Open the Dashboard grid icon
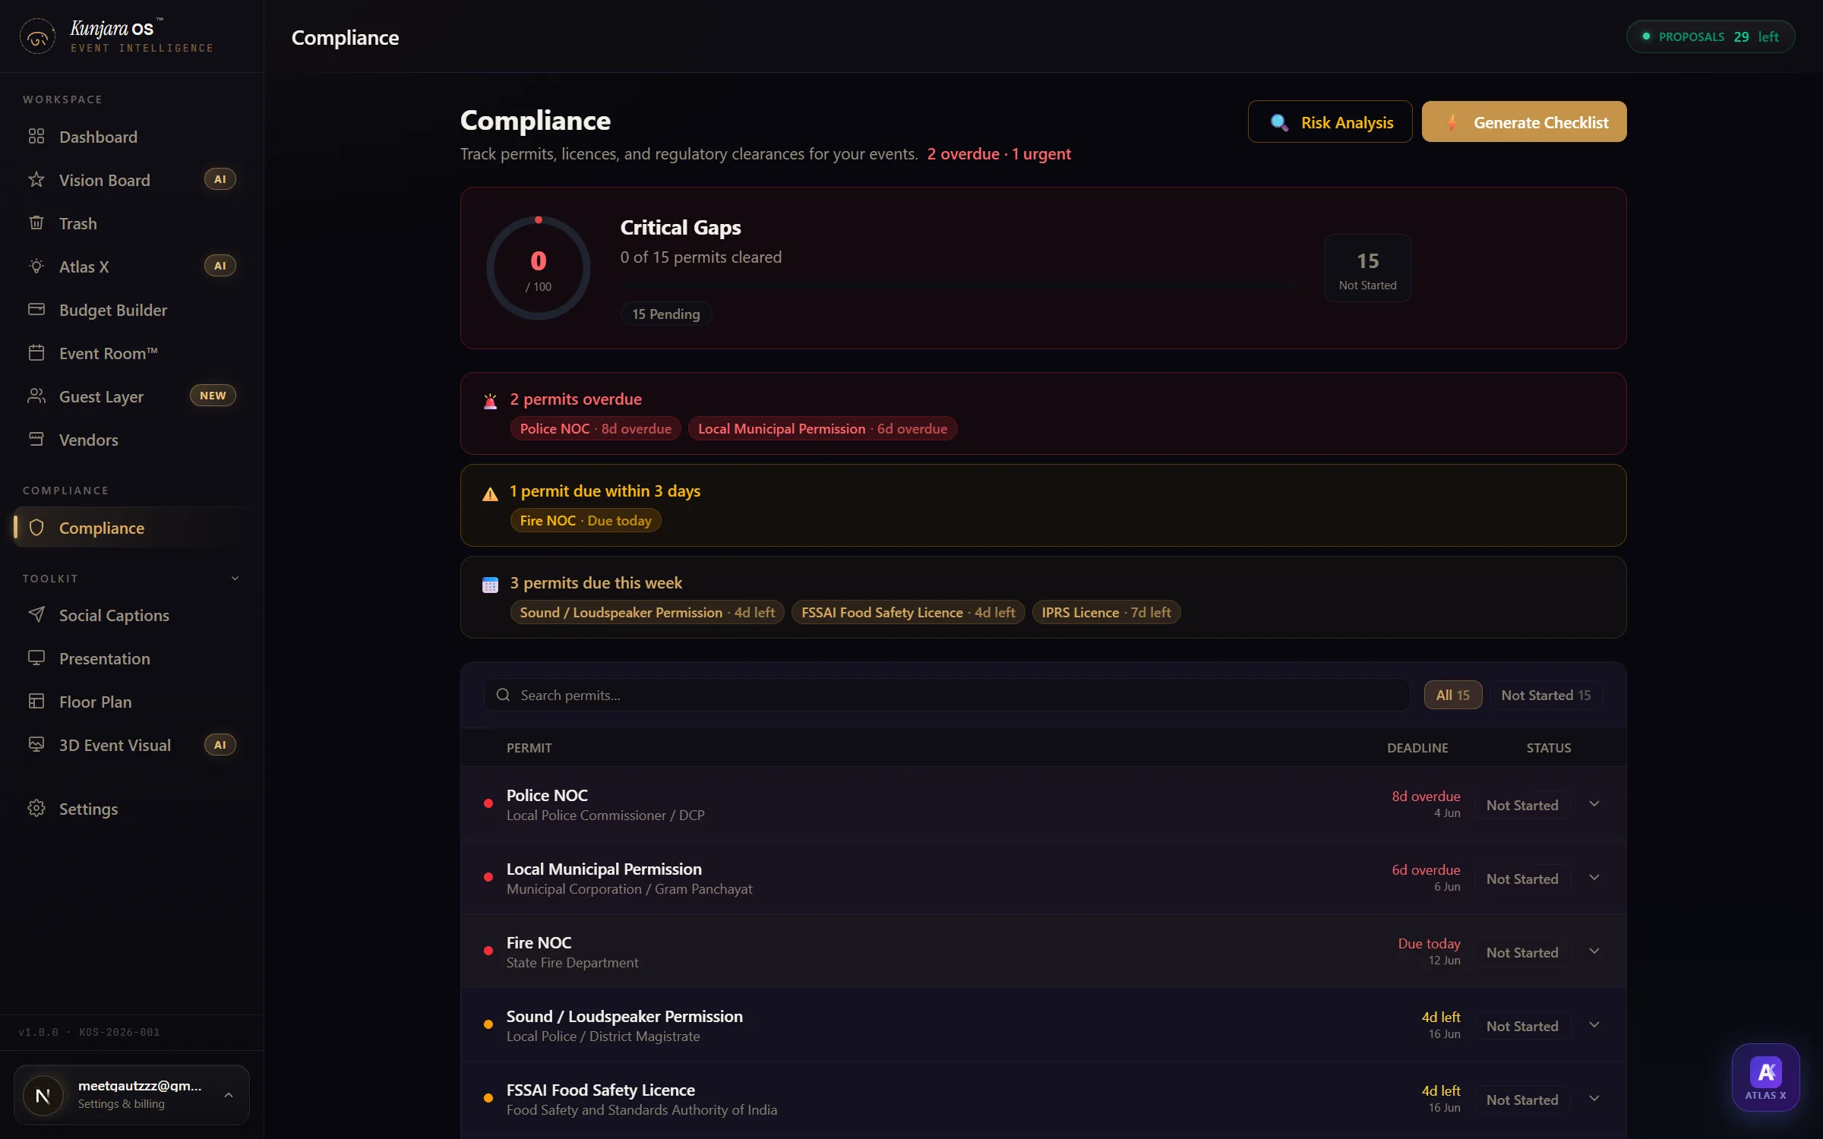1823x1139 pixels. point(36,137)
